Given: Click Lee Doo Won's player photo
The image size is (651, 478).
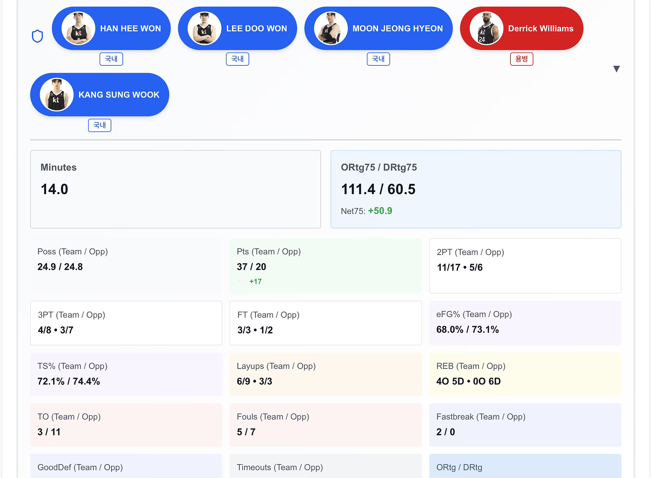Looking at the screenshot, I should [204, 28].
